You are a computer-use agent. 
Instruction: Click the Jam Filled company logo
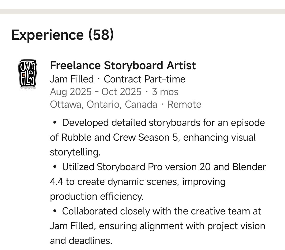(27, 74)
